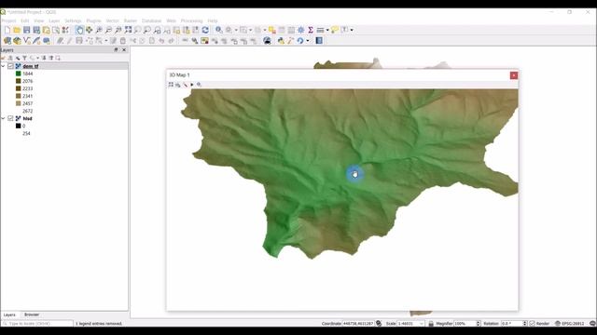Toggle visibility checkbox of hlsd layer
Screen dimensions: 597x335
[x=10, y=118]
